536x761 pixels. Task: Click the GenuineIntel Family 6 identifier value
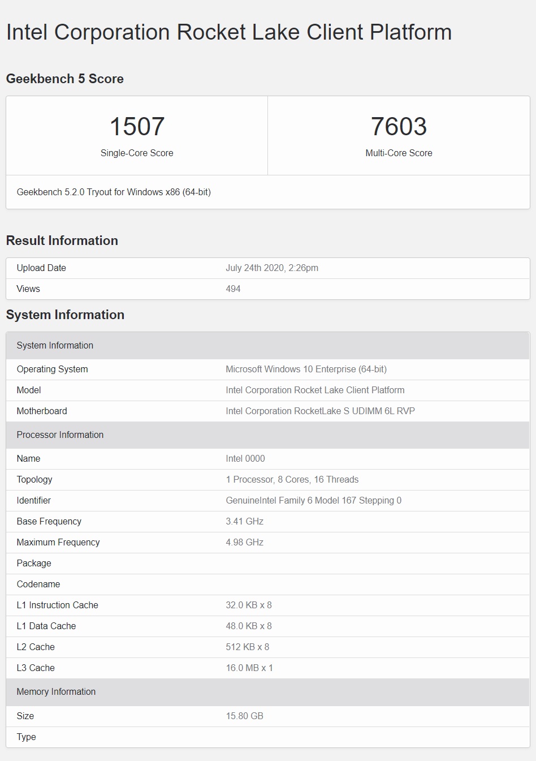[x=313, y=500]
